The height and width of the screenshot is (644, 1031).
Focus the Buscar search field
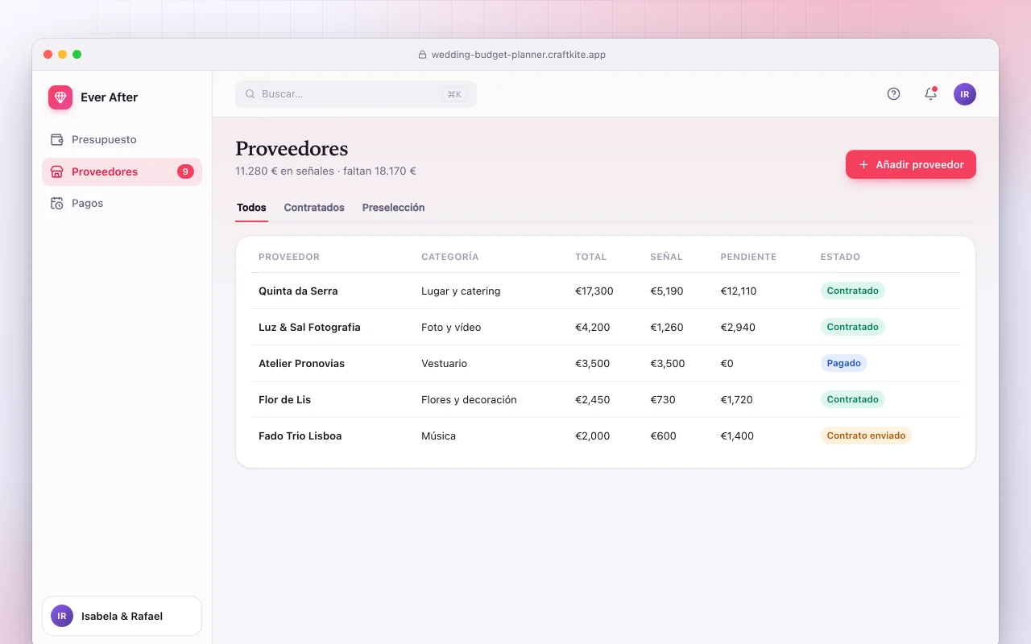pos(356,94)
